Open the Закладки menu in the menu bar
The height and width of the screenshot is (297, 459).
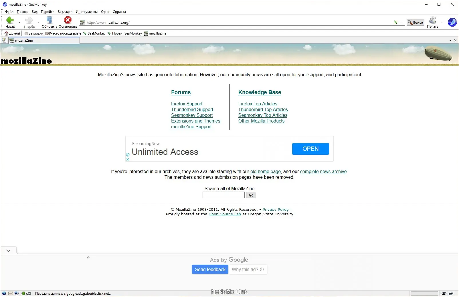65,12
